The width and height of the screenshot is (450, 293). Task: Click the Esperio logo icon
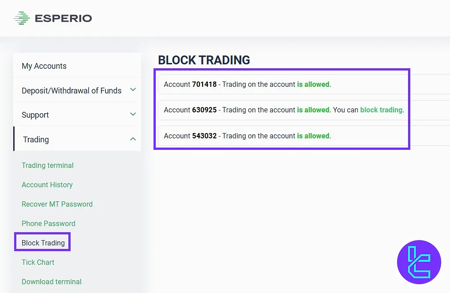point(21,18)
